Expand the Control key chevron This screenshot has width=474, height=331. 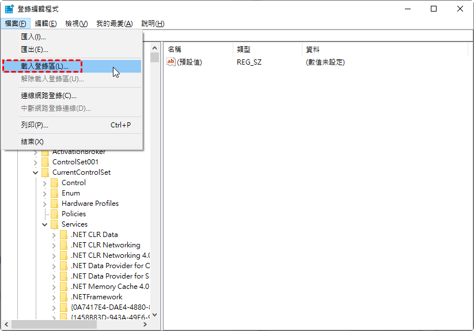tap(45, 183)
